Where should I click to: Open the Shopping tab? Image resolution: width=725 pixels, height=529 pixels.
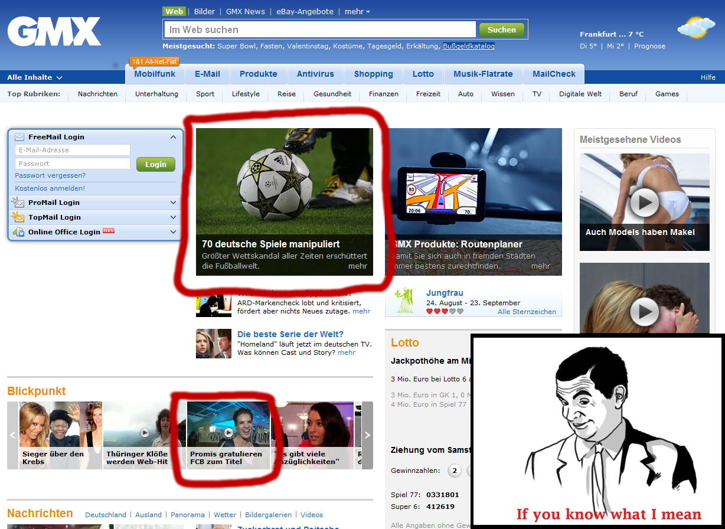coord(374,74)
